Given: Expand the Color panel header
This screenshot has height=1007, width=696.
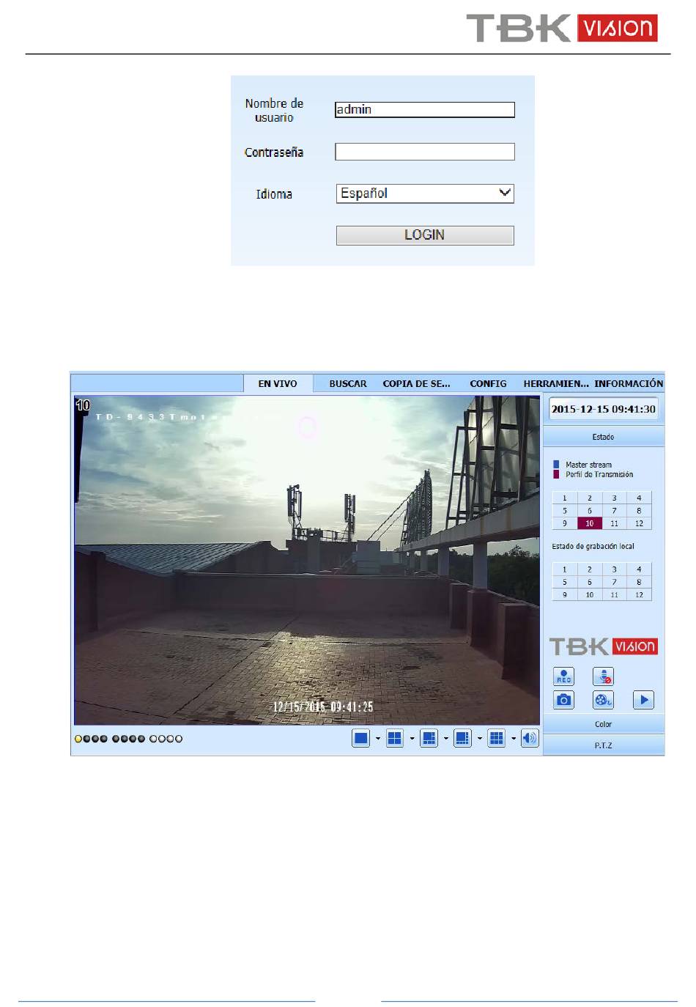Looking at the screenshot, I should [603, 724].
